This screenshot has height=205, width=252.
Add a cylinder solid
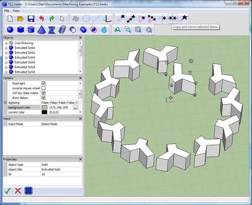[31, 30]
